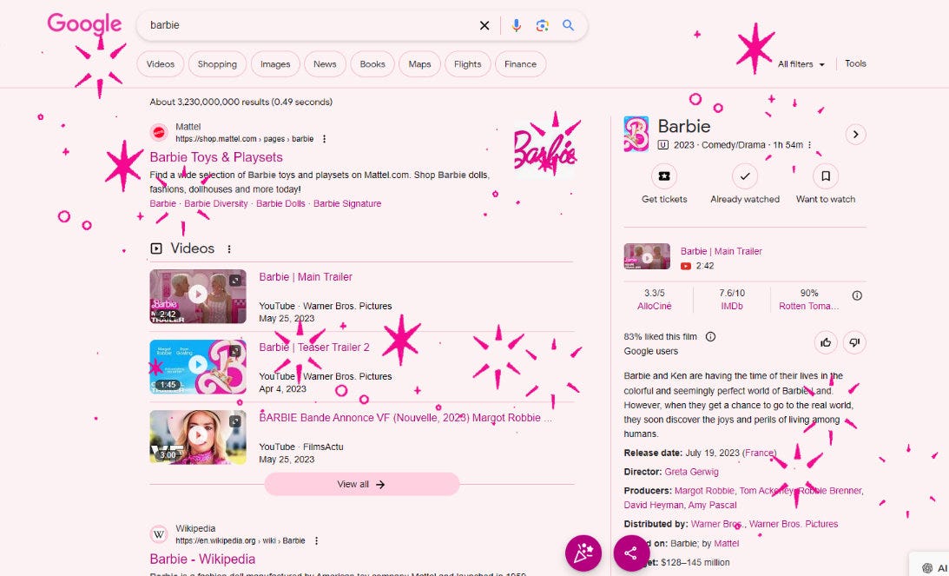Open the Mattel link in Based on row
Image resolution: width=949 pixels, height=576 pixels.
point(726,544)
